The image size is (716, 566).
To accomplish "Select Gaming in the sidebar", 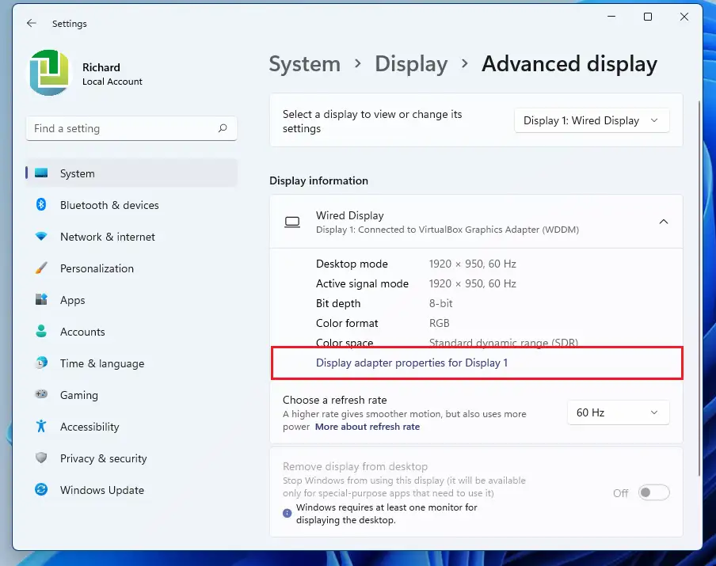I will (131, 395).
